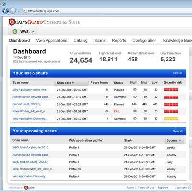Open the browser history dropdown arrow
Screen dimensions: 192x192
18,11
